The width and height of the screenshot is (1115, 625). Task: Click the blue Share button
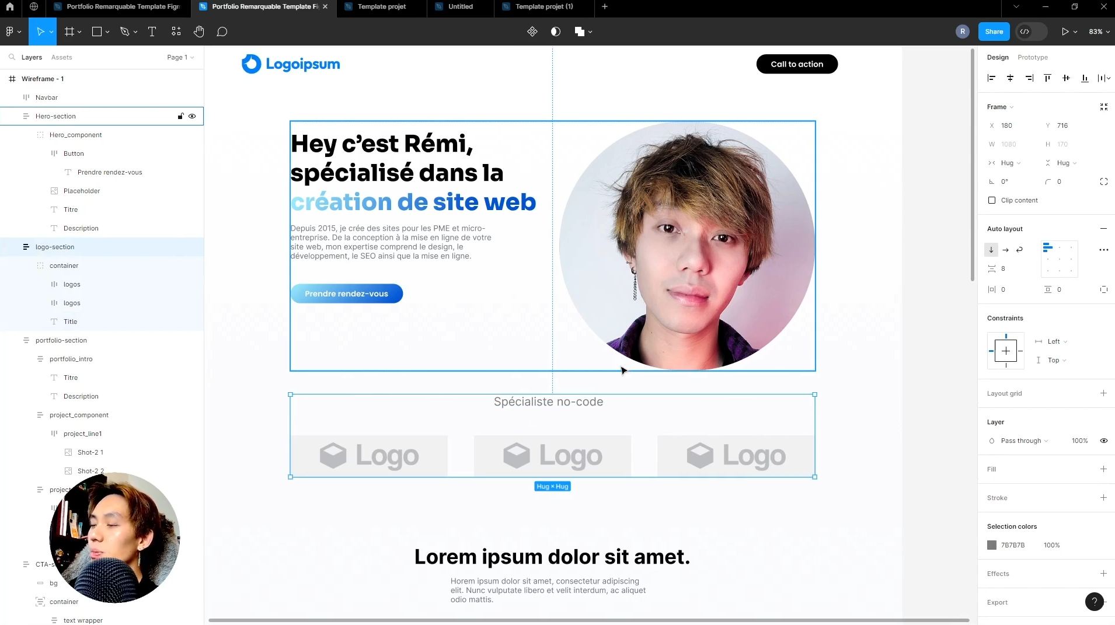point(994,32)
